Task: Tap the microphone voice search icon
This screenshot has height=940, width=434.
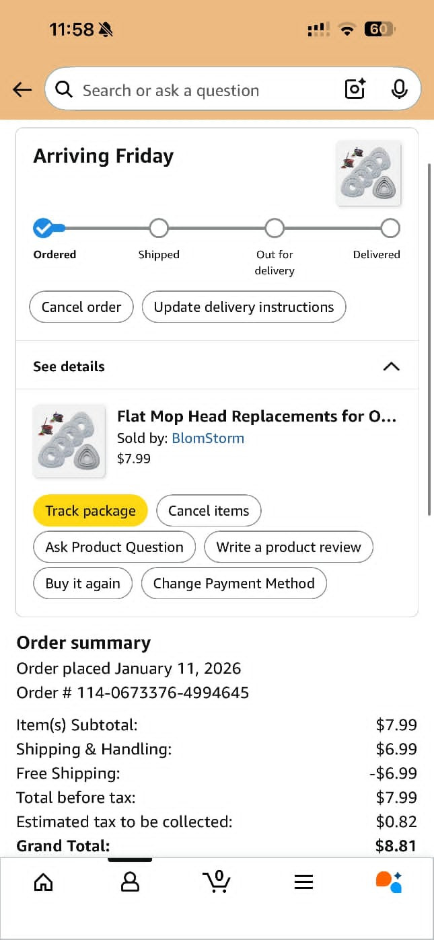Action: 399,89
